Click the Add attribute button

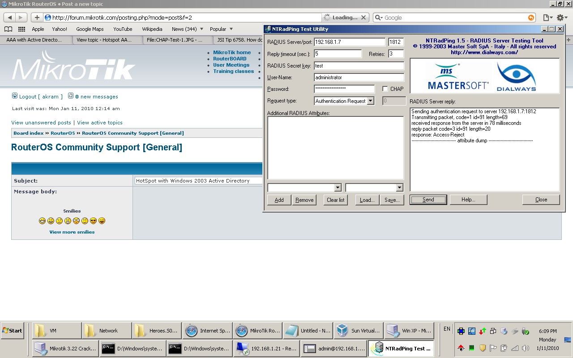(x=279, y=200)
